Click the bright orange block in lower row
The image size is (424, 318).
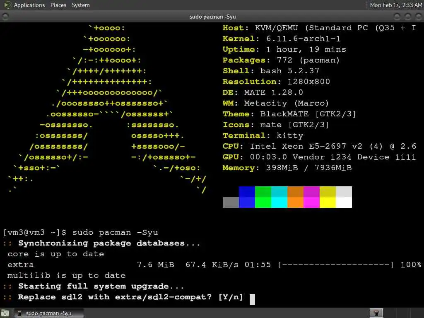pyautogui.click(x=295, y=202)
